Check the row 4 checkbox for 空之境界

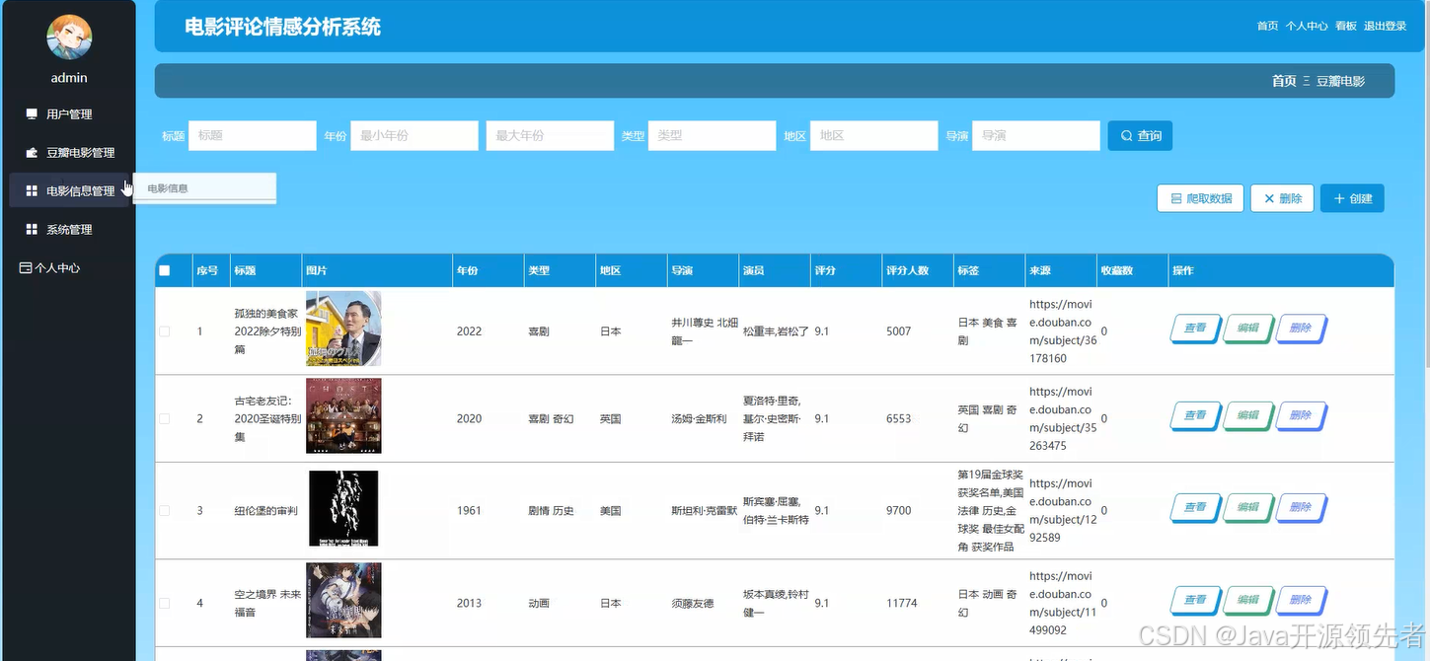[x=165, y=603]
